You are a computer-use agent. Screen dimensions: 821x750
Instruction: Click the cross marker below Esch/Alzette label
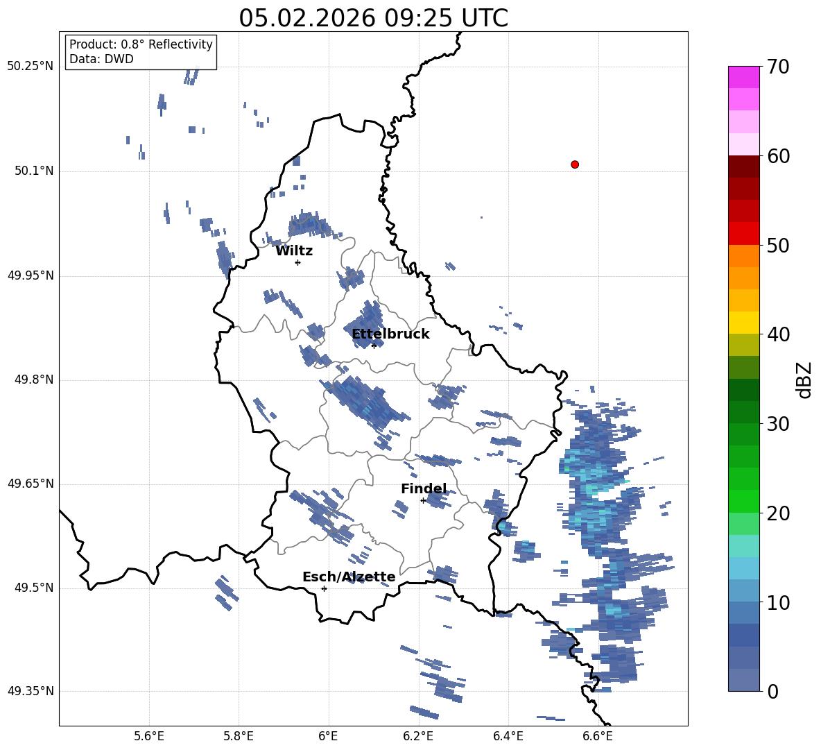click(x=324, y=588)
